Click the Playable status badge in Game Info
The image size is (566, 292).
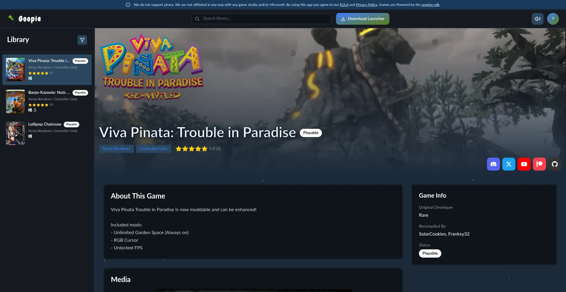430,253
